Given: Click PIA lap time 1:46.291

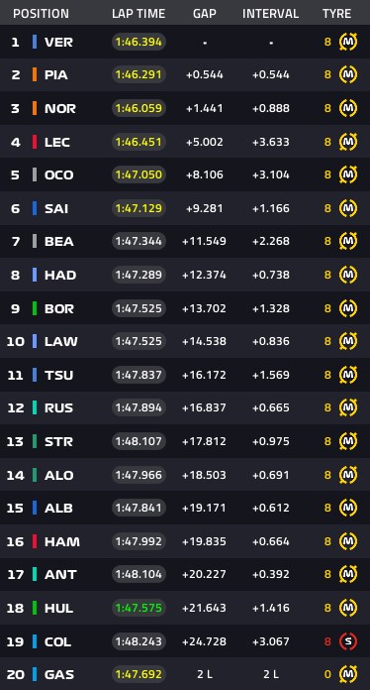Looking at the screenshot, I should click(139, 74).
